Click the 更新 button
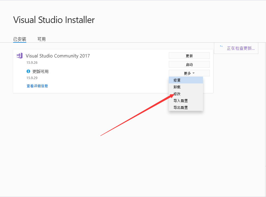The height and width of the screenshot is (197, 266). (x=189, y=56)
